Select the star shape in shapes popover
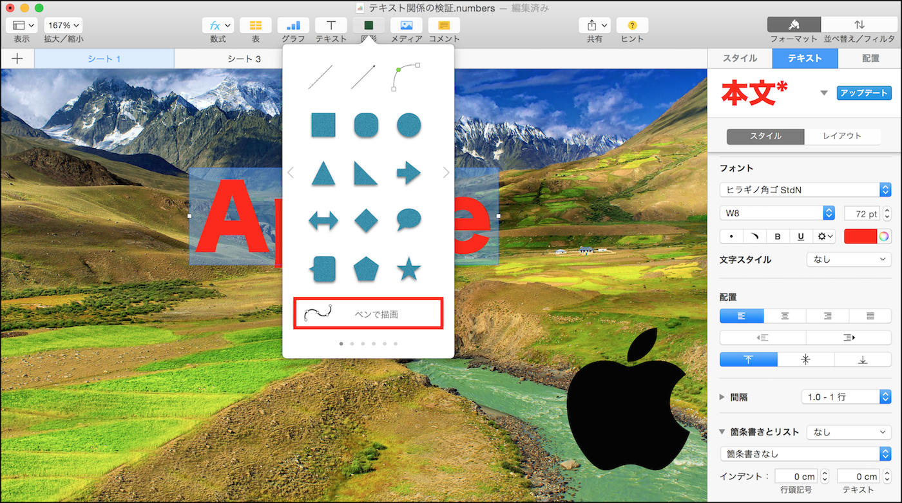Image resolution: width=902 pixels, height=503 pixels. click(408, 269)
